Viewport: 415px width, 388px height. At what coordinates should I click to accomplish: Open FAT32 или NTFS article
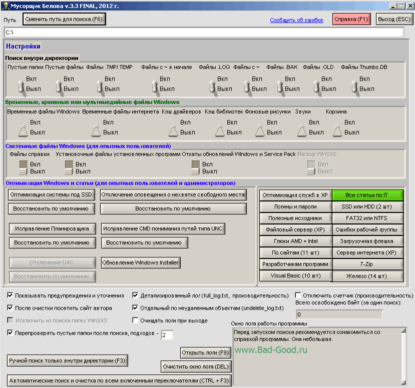click(x=368, y=218)
